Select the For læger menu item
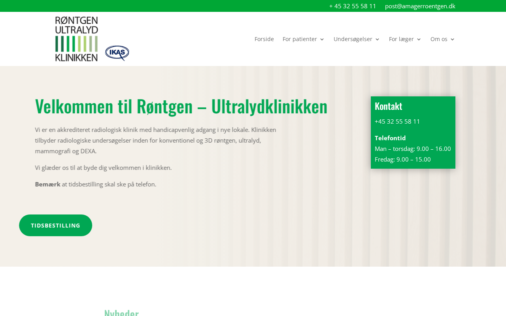The image size is (506, 316). (x=401, y=39)
